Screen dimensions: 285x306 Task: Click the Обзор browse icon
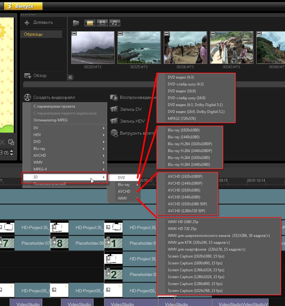[28, 76]
